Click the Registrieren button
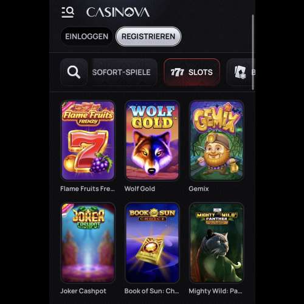 pyautogui.click(x=148, y=36)
